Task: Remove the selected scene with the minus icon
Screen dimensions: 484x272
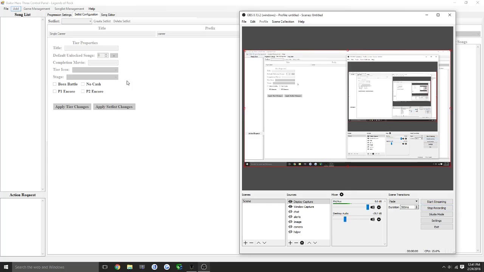Action: (251, 243)
